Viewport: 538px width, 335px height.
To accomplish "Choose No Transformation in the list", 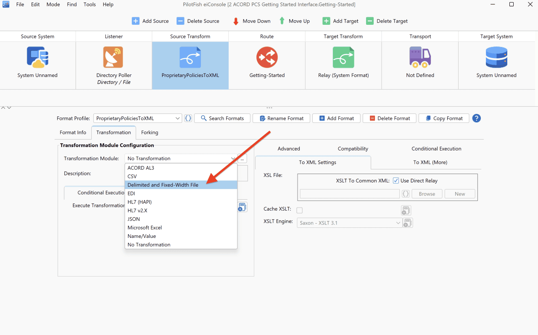I will (x=181, y=245).
